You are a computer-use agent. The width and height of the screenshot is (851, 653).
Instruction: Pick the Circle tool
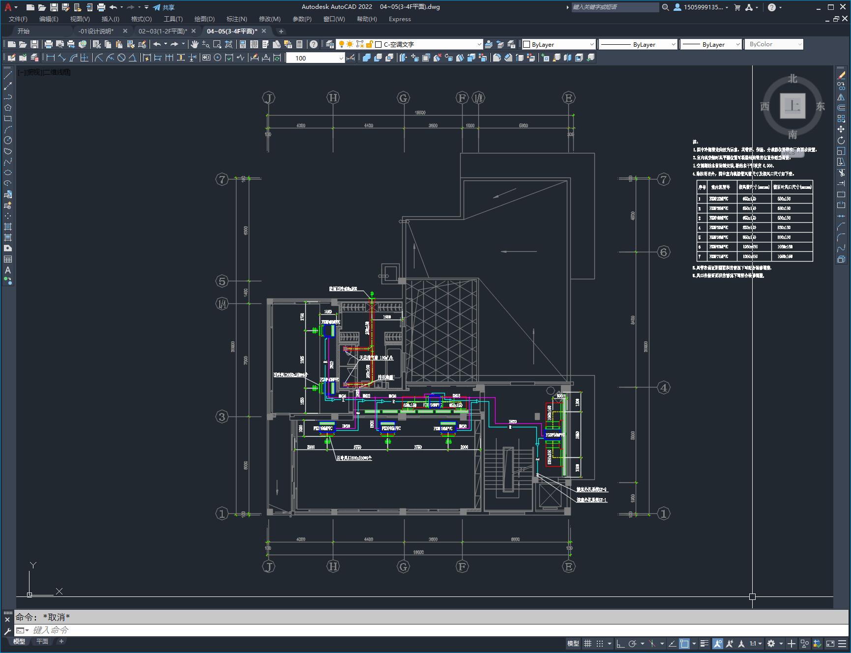[8, 140]
